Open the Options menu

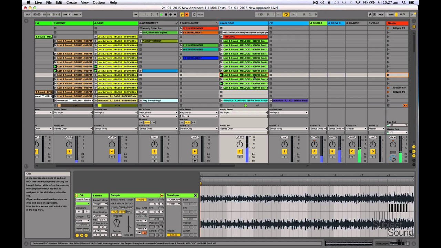99,2
